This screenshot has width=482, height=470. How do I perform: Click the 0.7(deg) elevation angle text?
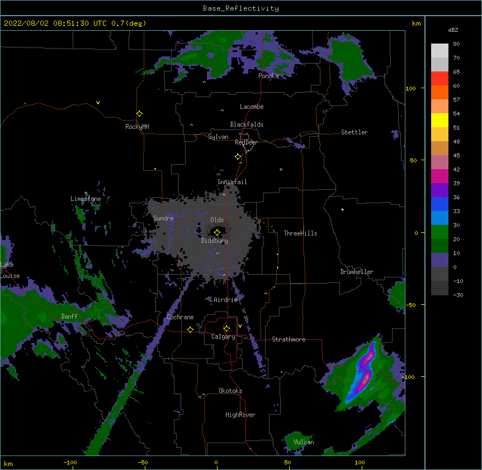[129, 23]
